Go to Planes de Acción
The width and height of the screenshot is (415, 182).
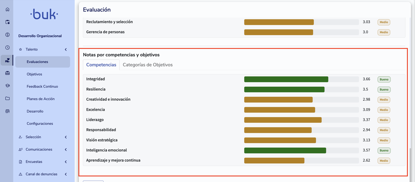(x=41, y=99)
